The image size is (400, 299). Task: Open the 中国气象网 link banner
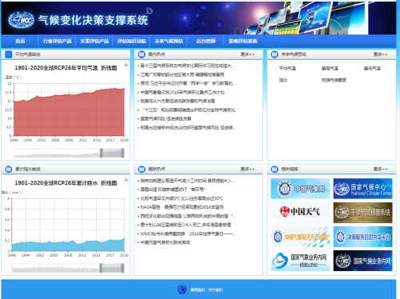click(300, 189)
